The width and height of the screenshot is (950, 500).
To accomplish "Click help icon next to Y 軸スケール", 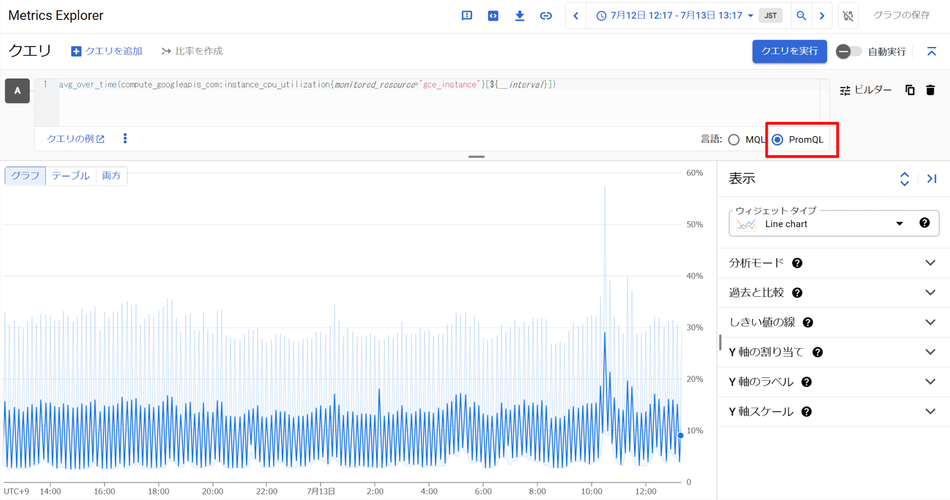I will [807, 412].
